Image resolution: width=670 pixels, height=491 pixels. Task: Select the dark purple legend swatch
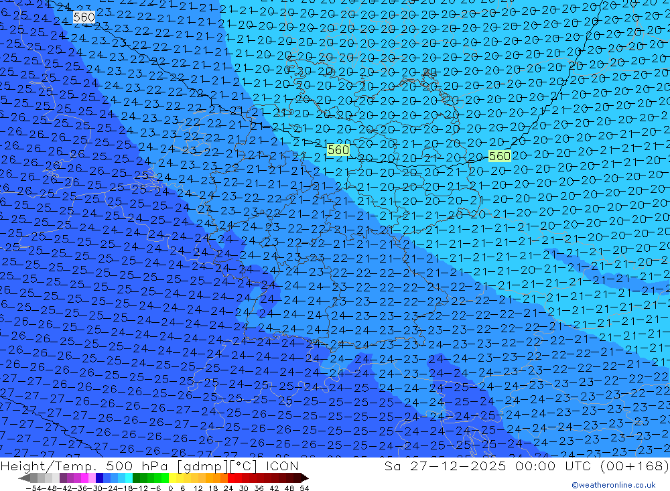(x=63, y=478)
